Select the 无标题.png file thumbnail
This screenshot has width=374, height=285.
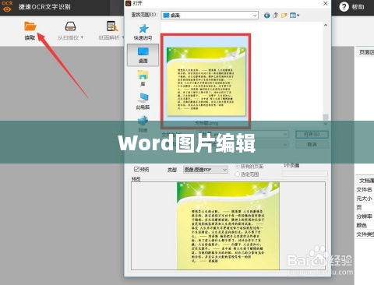click(x=206, y=81)
